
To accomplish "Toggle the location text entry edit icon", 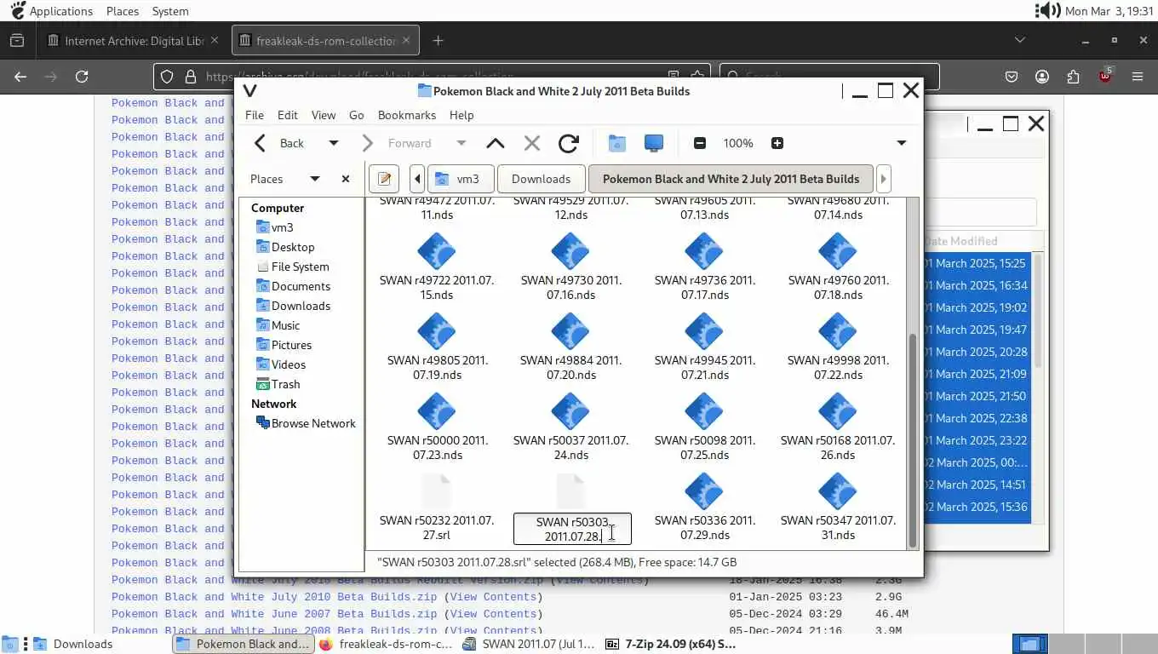I will click(384, 179).
